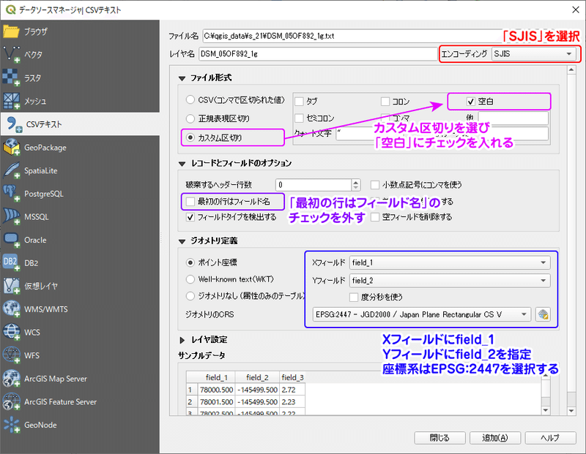This screenshot has width=586, height=454.
Task: Click the field_3 column header
Action: [292, 377]
